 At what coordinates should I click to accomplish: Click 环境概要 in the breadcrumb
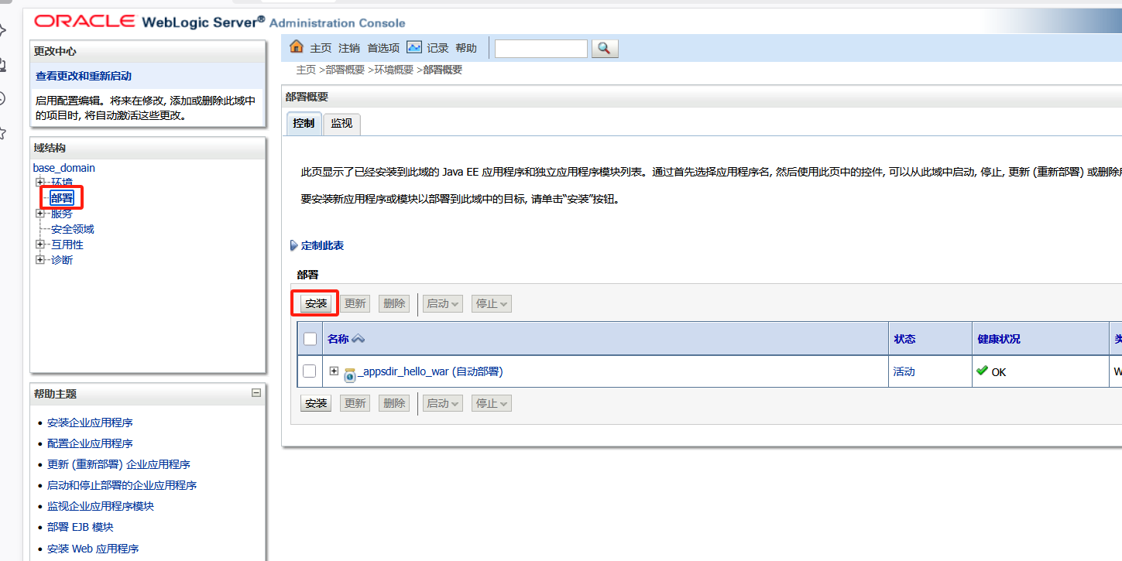tap(394, 70)
